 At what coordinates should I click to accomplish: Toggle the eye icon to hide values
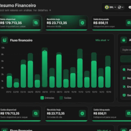point(130,7)
